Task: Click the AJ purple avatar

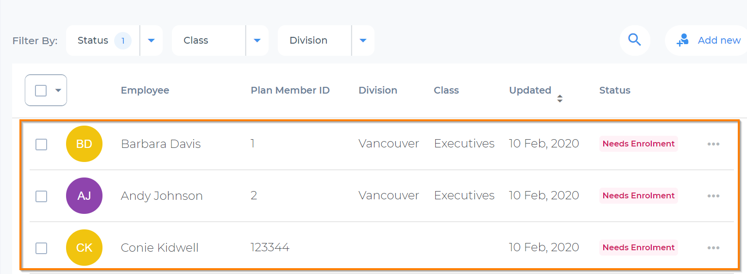Action: pyautogui.click(x=84, y=195)
